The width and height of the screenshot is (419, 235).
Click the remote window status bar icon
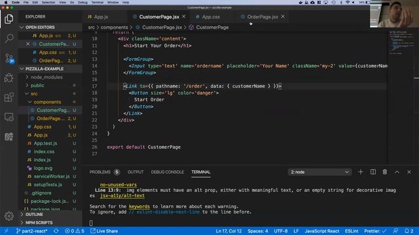[6, 231]
